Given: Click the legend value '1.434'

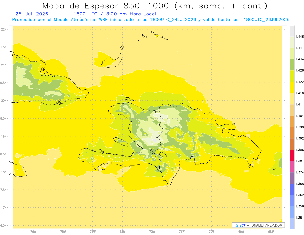Looking at the screenshot, I should [300, 59].
